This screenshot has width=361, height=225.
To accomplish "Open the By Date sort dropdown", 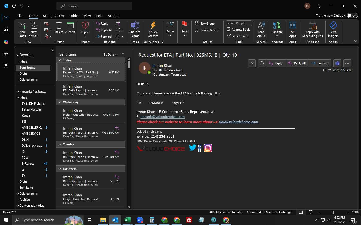I will pyautogui.click(x=111, y=54).
